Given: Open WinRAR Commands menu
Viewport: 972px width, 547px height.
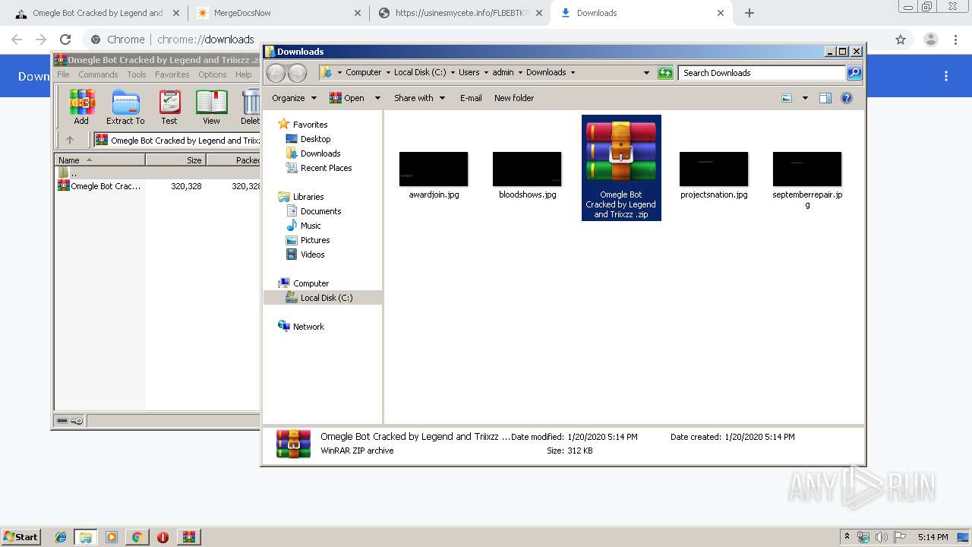Looking at the screenshot, I should click(x=98, y=74).
